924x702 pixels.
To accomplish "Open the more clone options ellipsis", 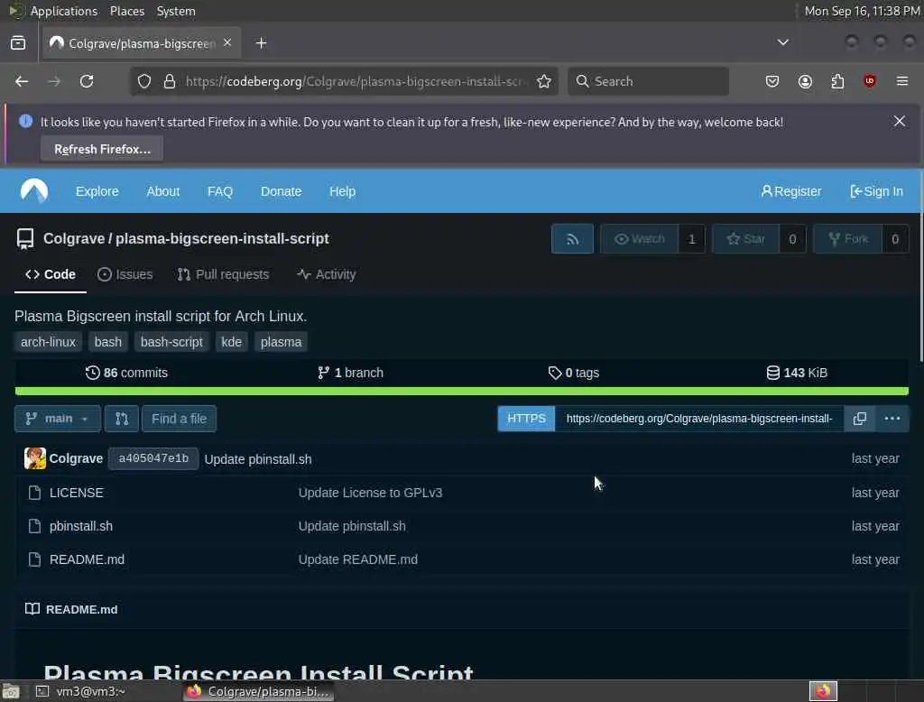I will pyautogui.click(x=892, y=419).
